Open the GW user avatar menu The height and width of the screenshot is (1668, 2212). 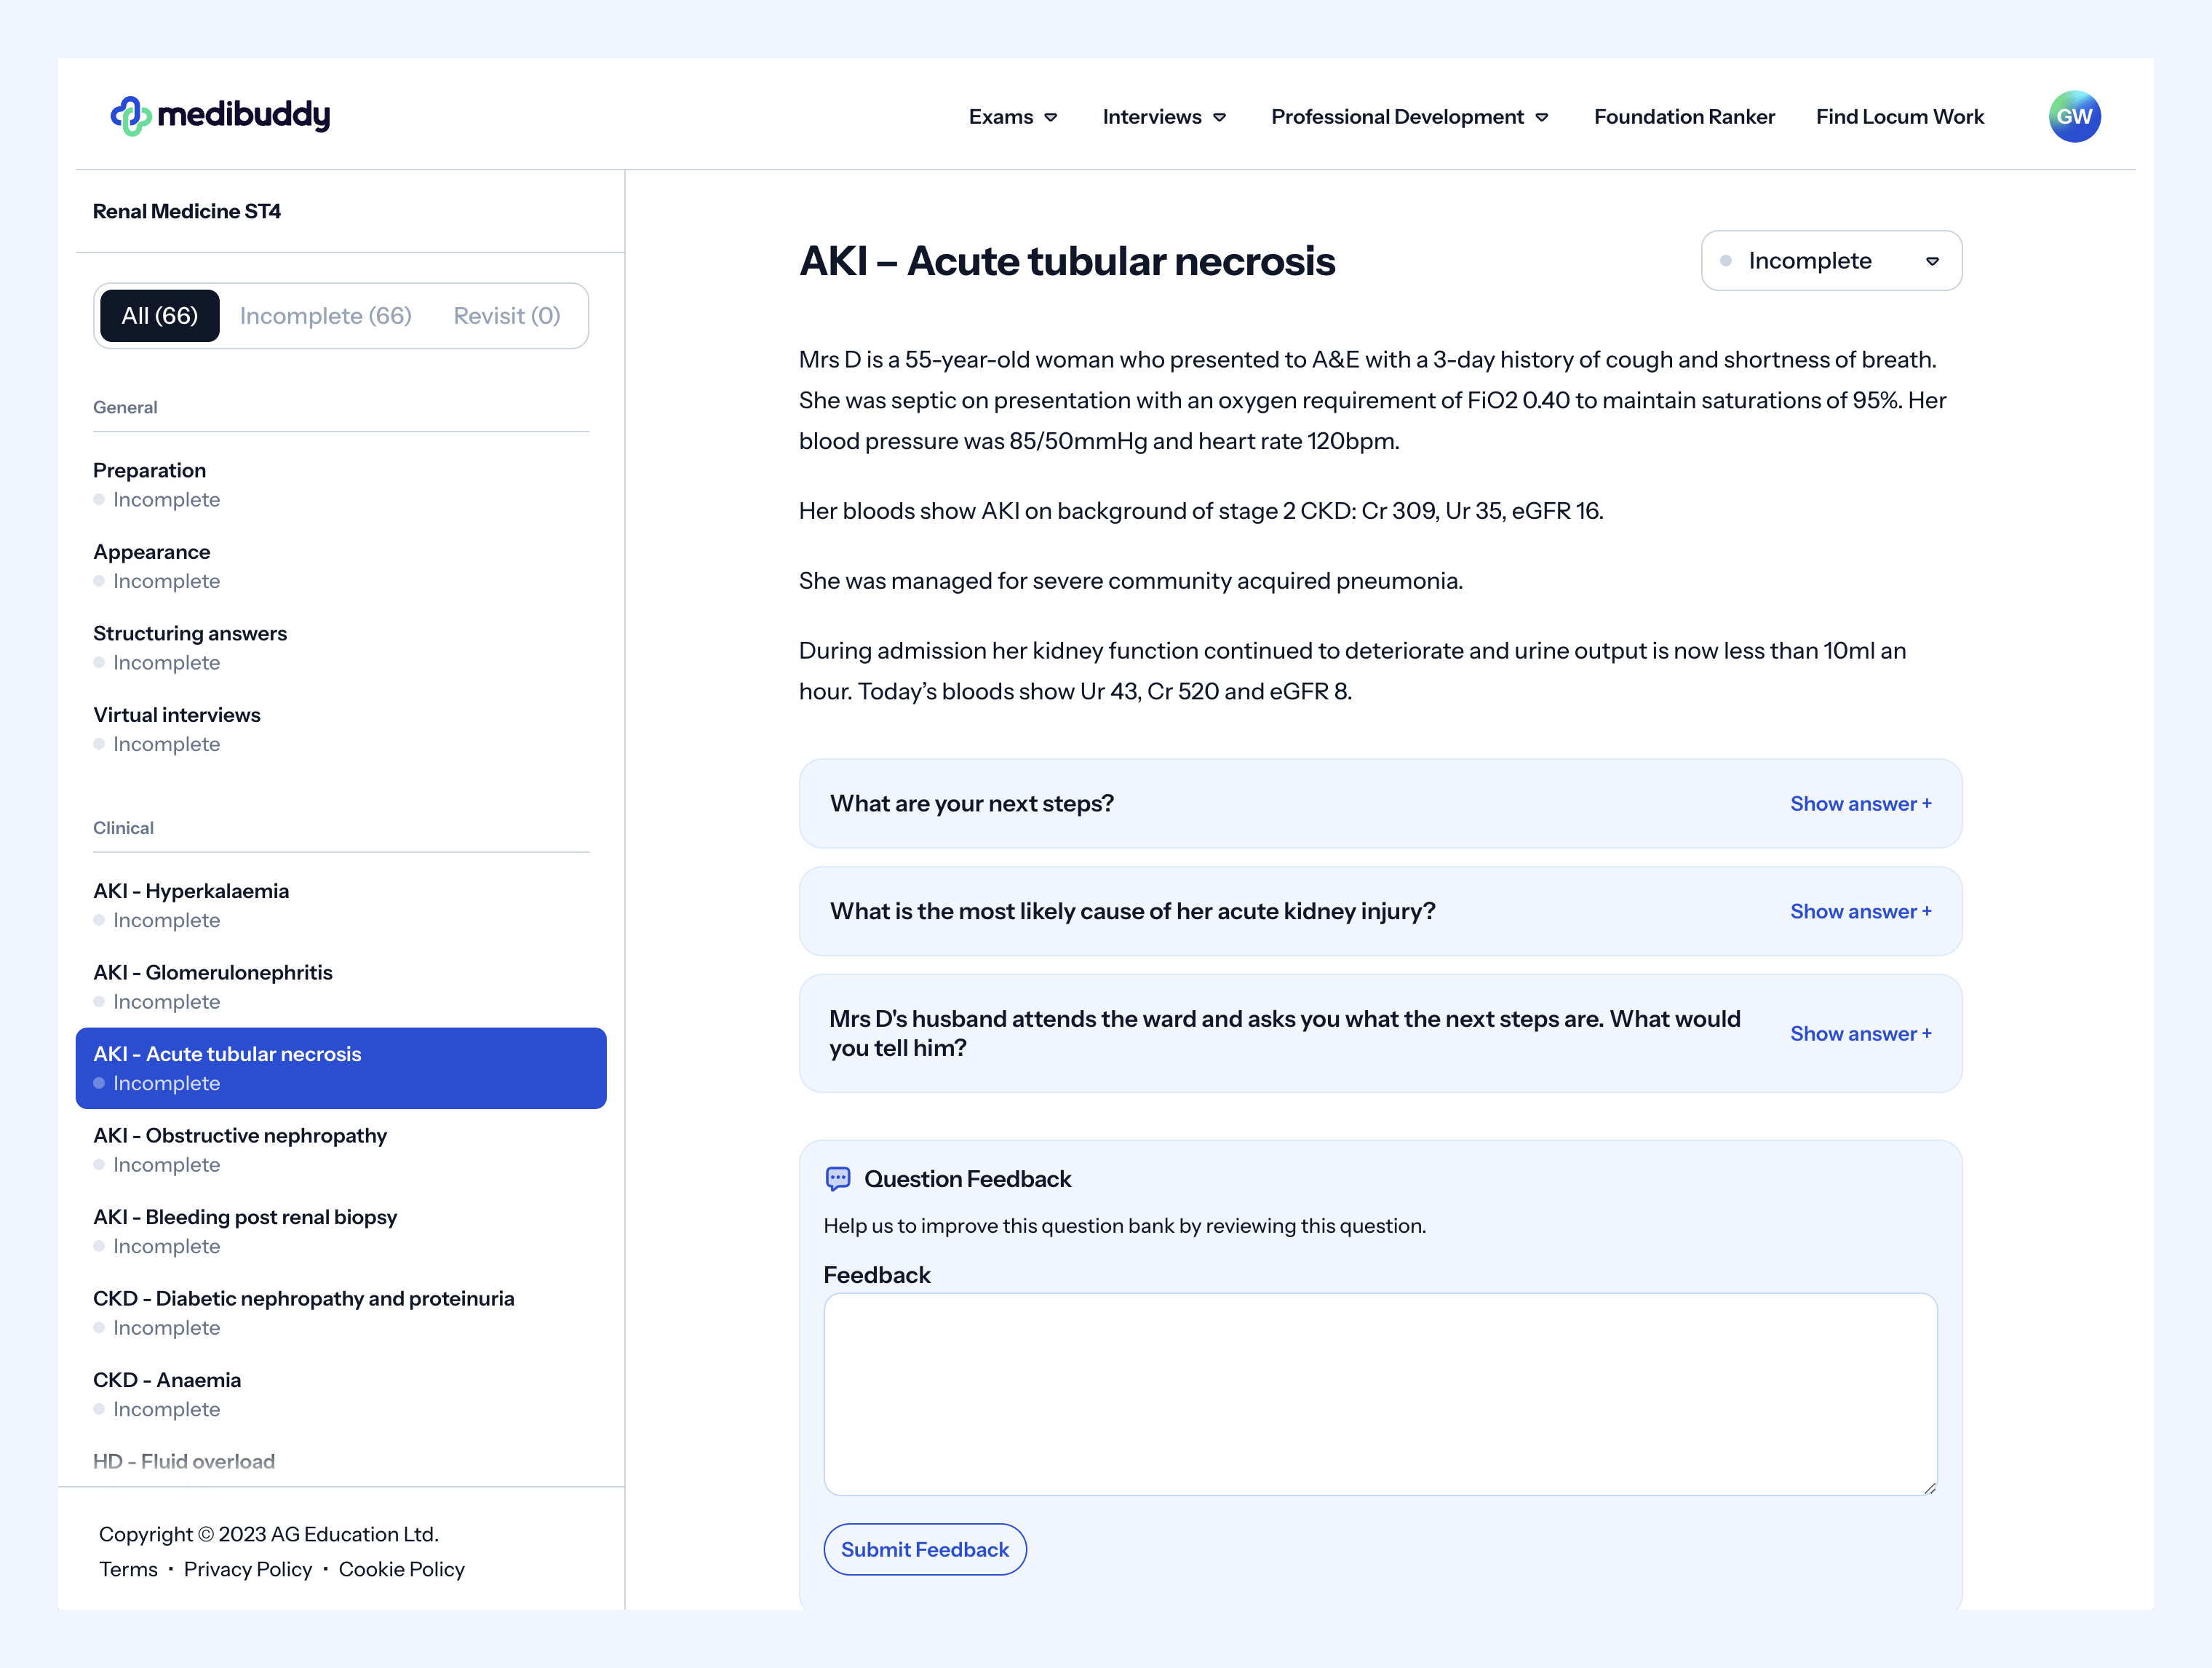[x=2074, y=117]
